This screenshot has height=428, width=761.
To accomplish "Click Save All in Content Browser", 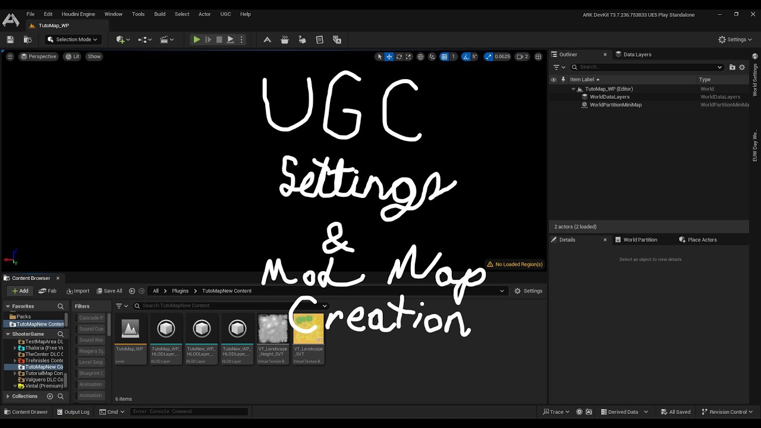I will tap(109, 291).
